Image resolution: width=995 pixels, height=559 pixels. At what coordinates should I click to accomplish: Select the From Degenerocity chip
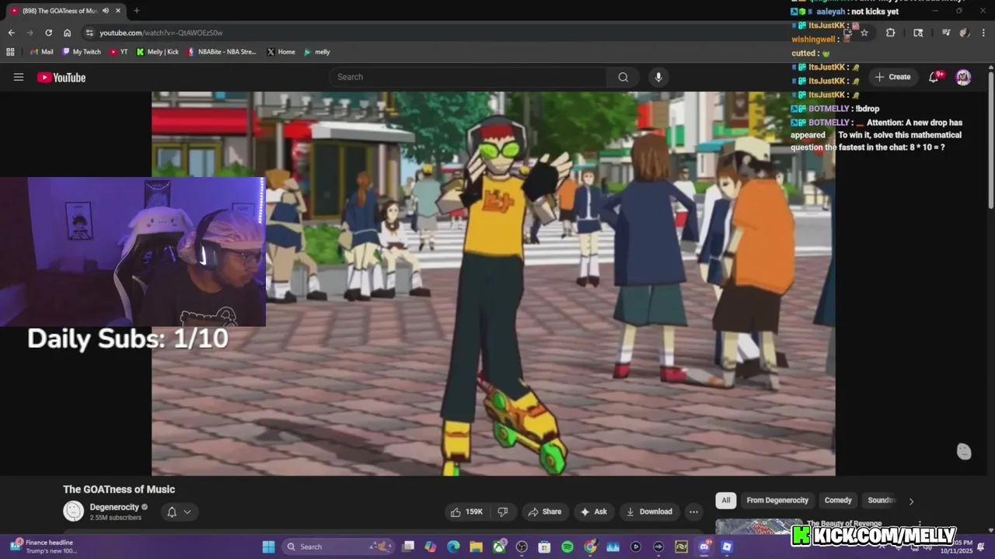tap(777, 500)
